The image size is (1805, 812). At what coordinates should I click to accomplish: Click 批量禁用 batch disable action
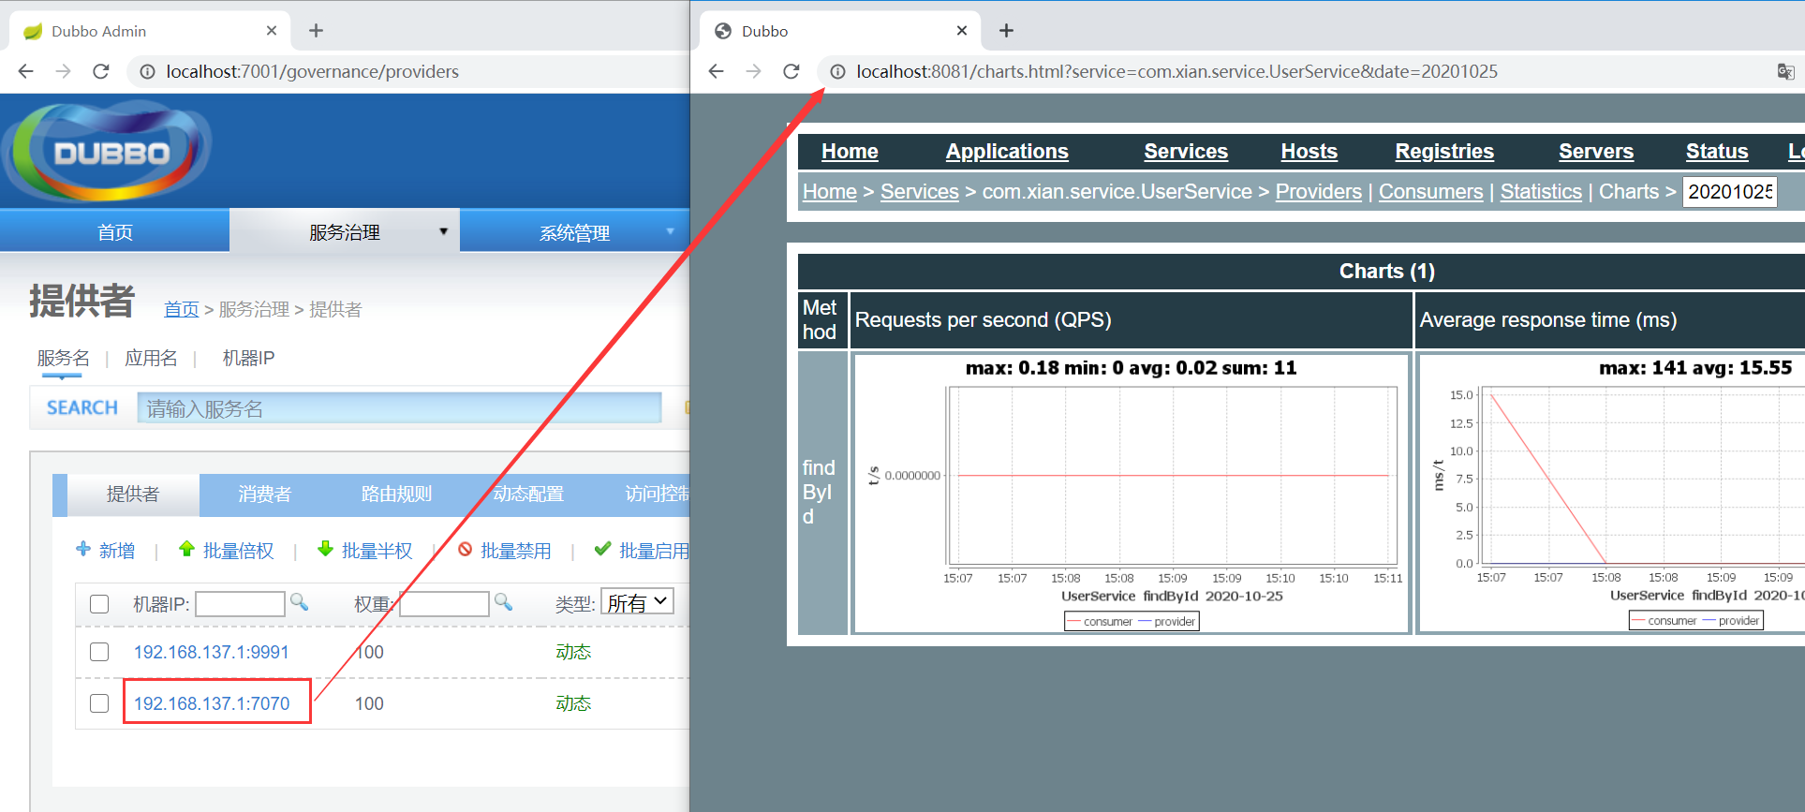(x=504, y=551)
